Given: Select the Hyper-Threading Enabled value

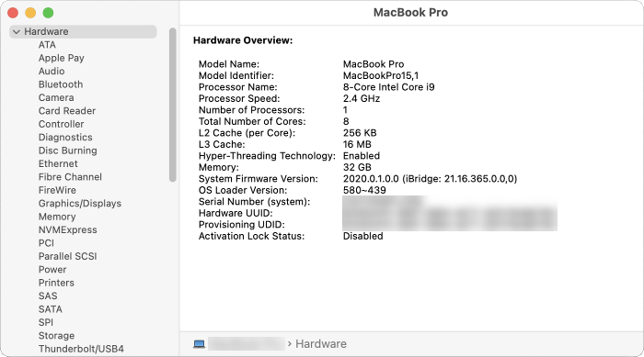Looking at the screenshot, I should pyautogui.click(x=362, y=156).
